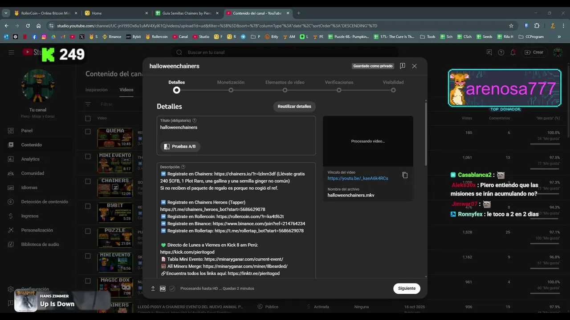Copy the video link with the copy icon

point(405,175)
